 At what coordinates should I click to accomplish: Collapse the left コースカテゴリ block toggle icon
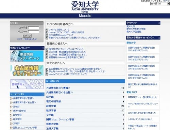(43, 94)
